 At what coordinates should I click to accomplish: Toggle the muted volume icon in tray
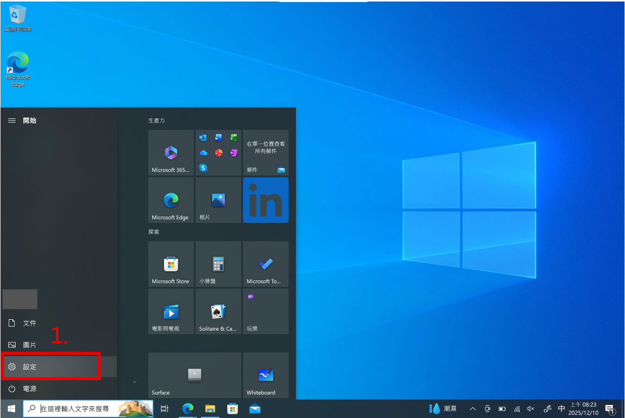pos(531,409)
